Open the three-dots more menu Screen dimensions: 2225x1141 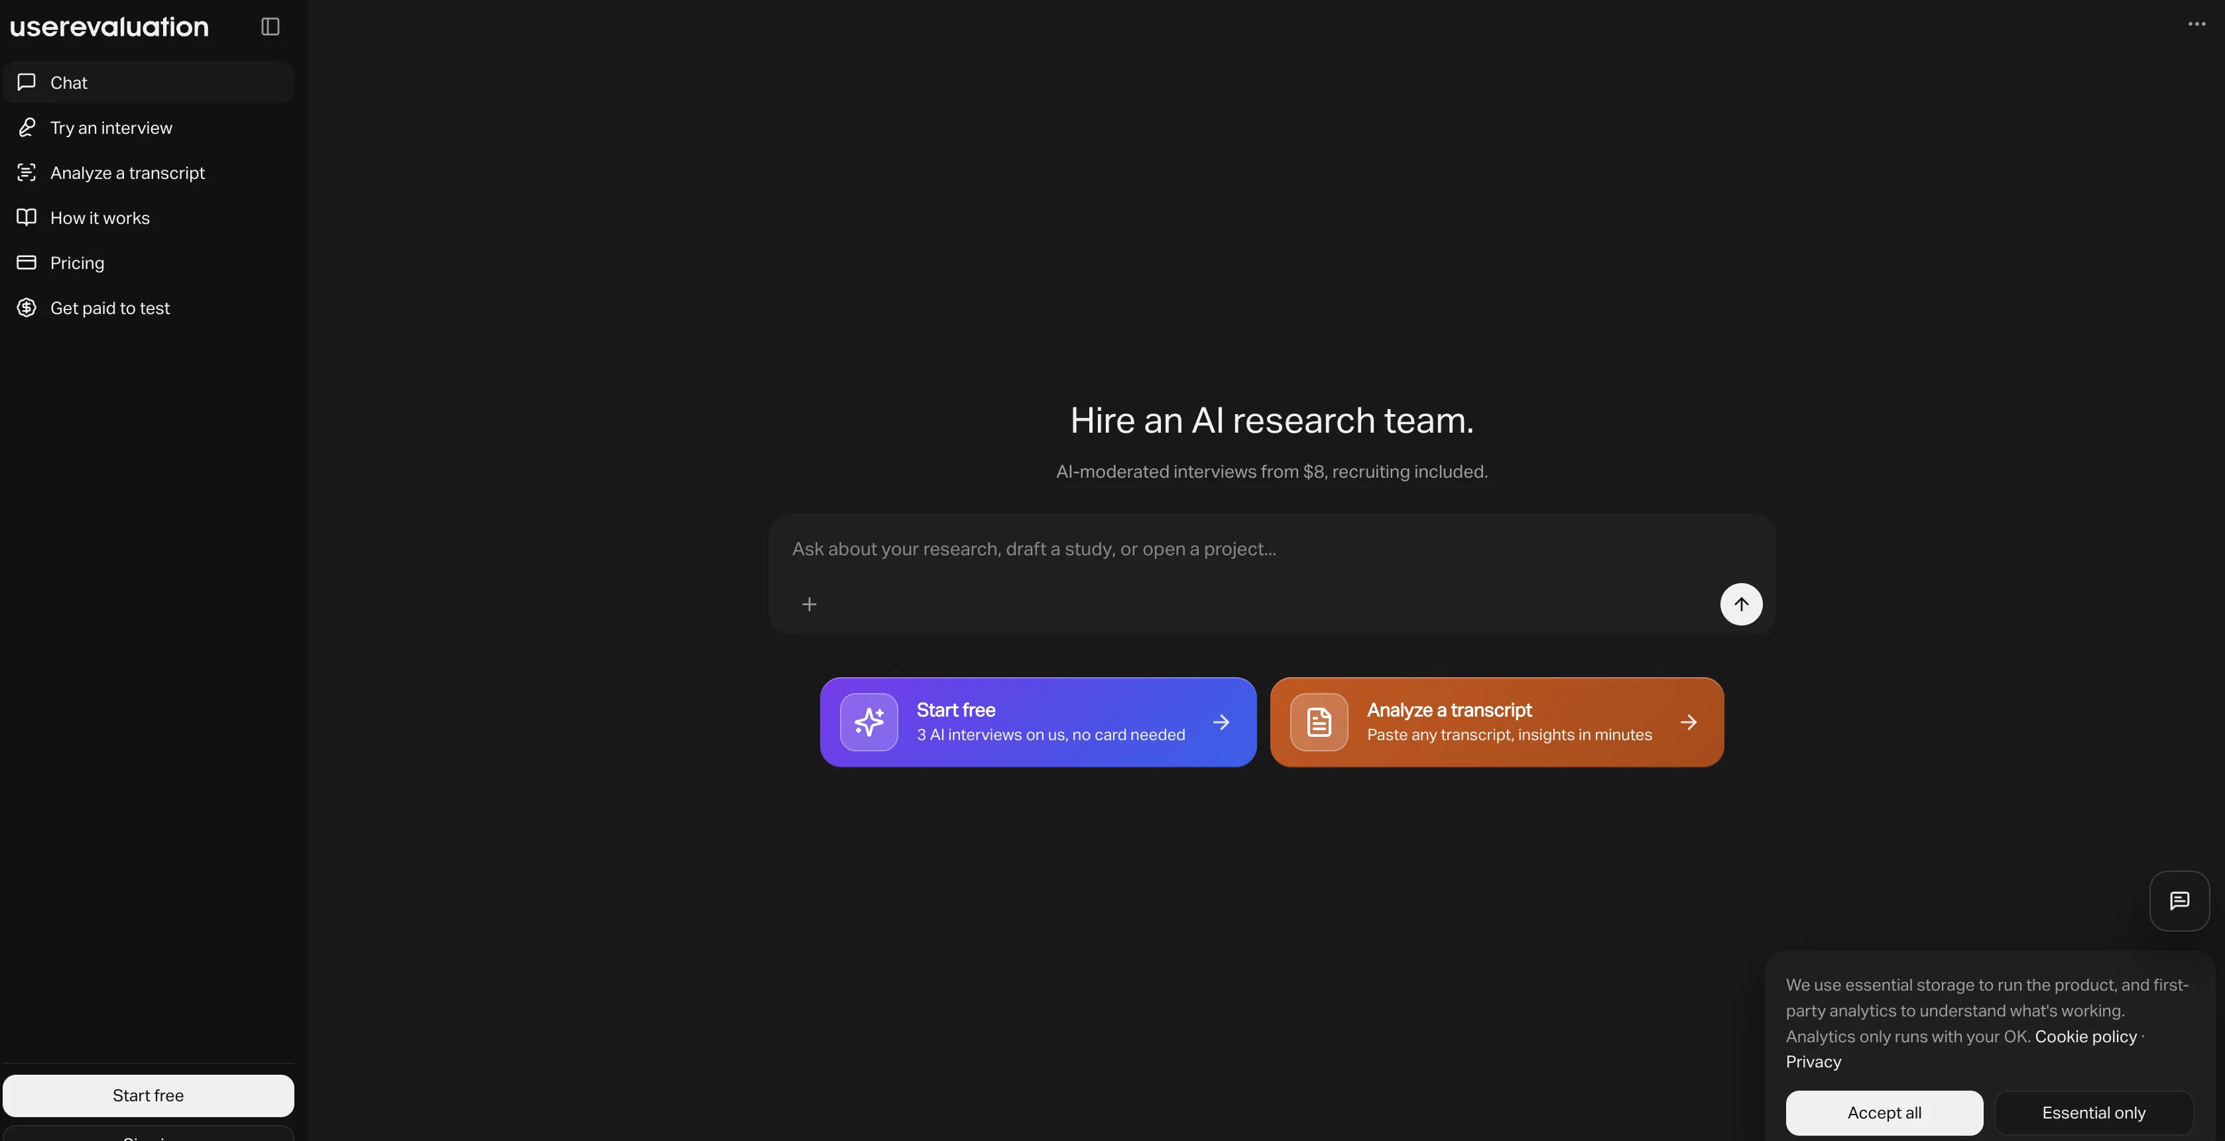click(2196, 24)
